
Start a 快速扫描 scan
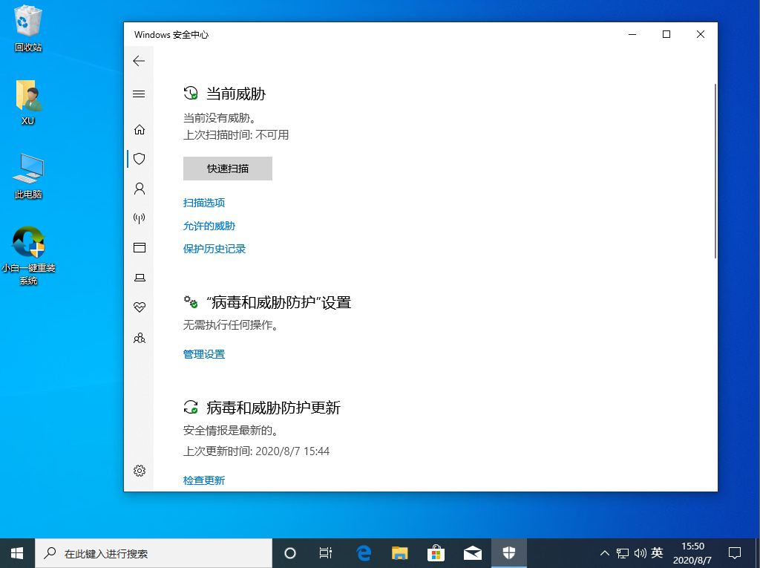pyautogui.click(x=227, y=169)
